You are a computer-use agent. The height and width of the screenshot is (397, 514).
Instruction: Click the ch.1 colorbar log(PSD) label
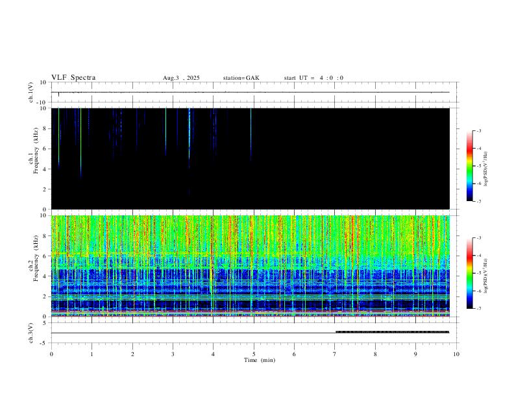(485, 169)
